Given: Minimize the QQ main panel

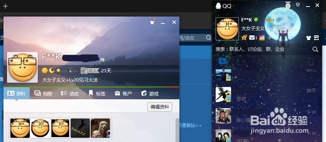Looking at the screenshot, I should (308, 6).
